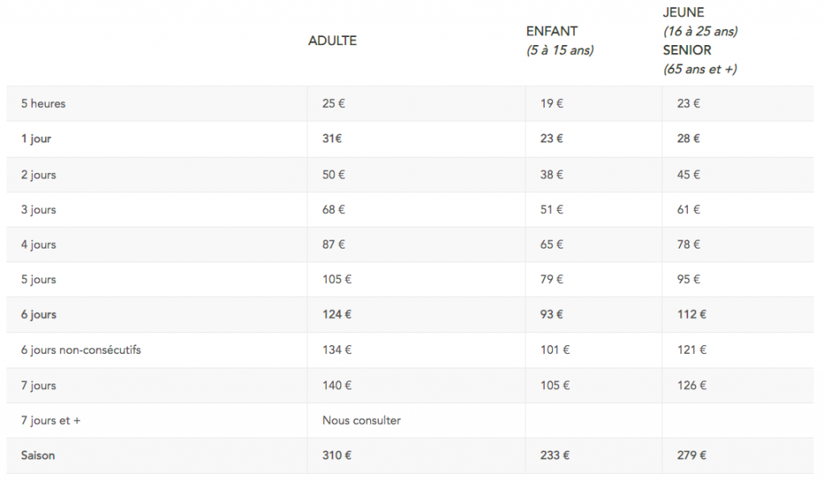Click the 105 € adult 5 jours price
Image resolution: width=824 pixels, height=481 pixels.
coord(337,279)
